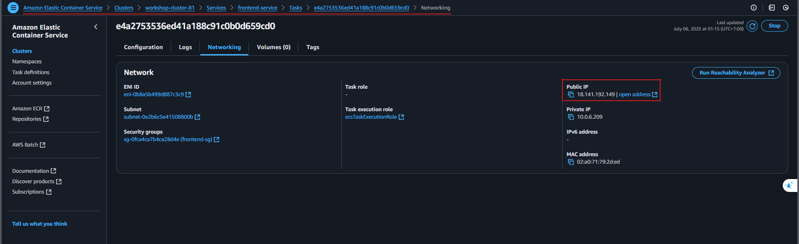This screenshot has width=799, height=244.
Task: Open subnet-0e2b6c5e41508800b link
Action: point(158,117)
